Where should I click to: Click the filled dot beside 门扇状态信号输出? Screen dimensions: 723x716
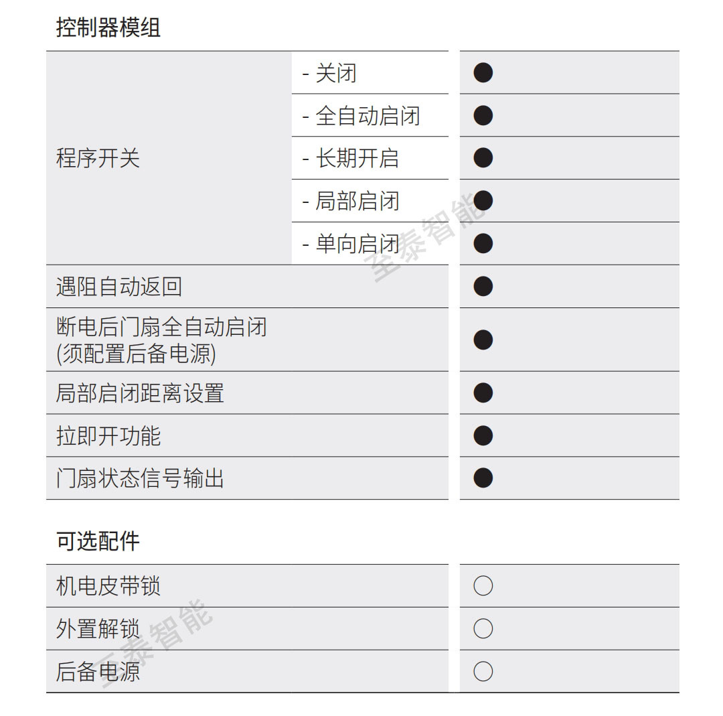pyautogui.click(x=483, y=478)
